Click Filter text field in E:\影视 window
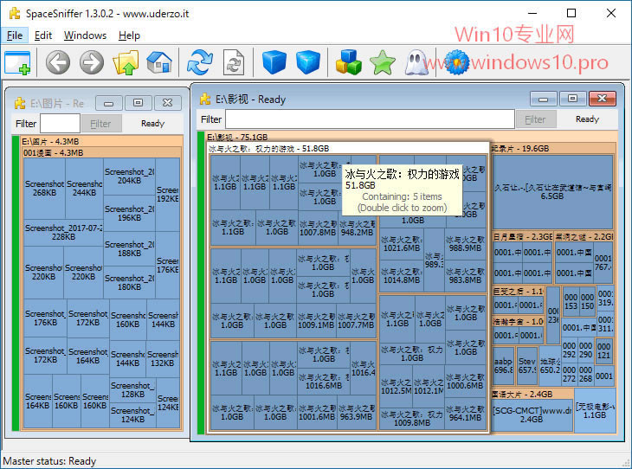The image size is (632, 469). (370, 119)
